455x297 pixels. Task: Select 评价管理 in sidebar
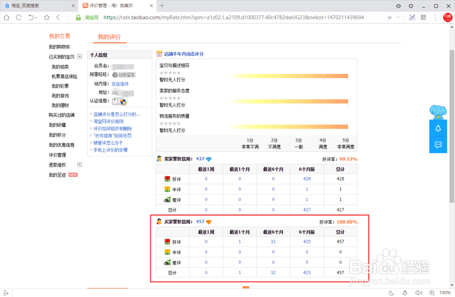pos(57,155)
